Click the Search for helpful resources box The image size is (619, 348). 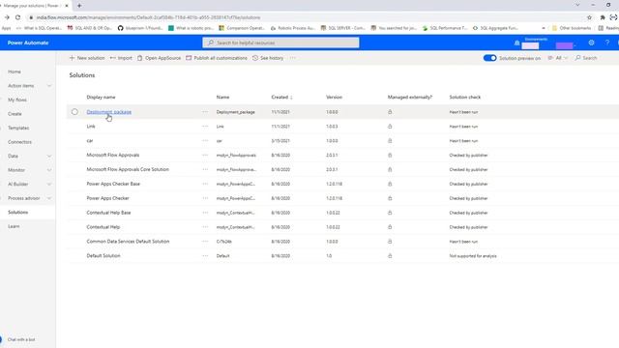click(280, 43)
